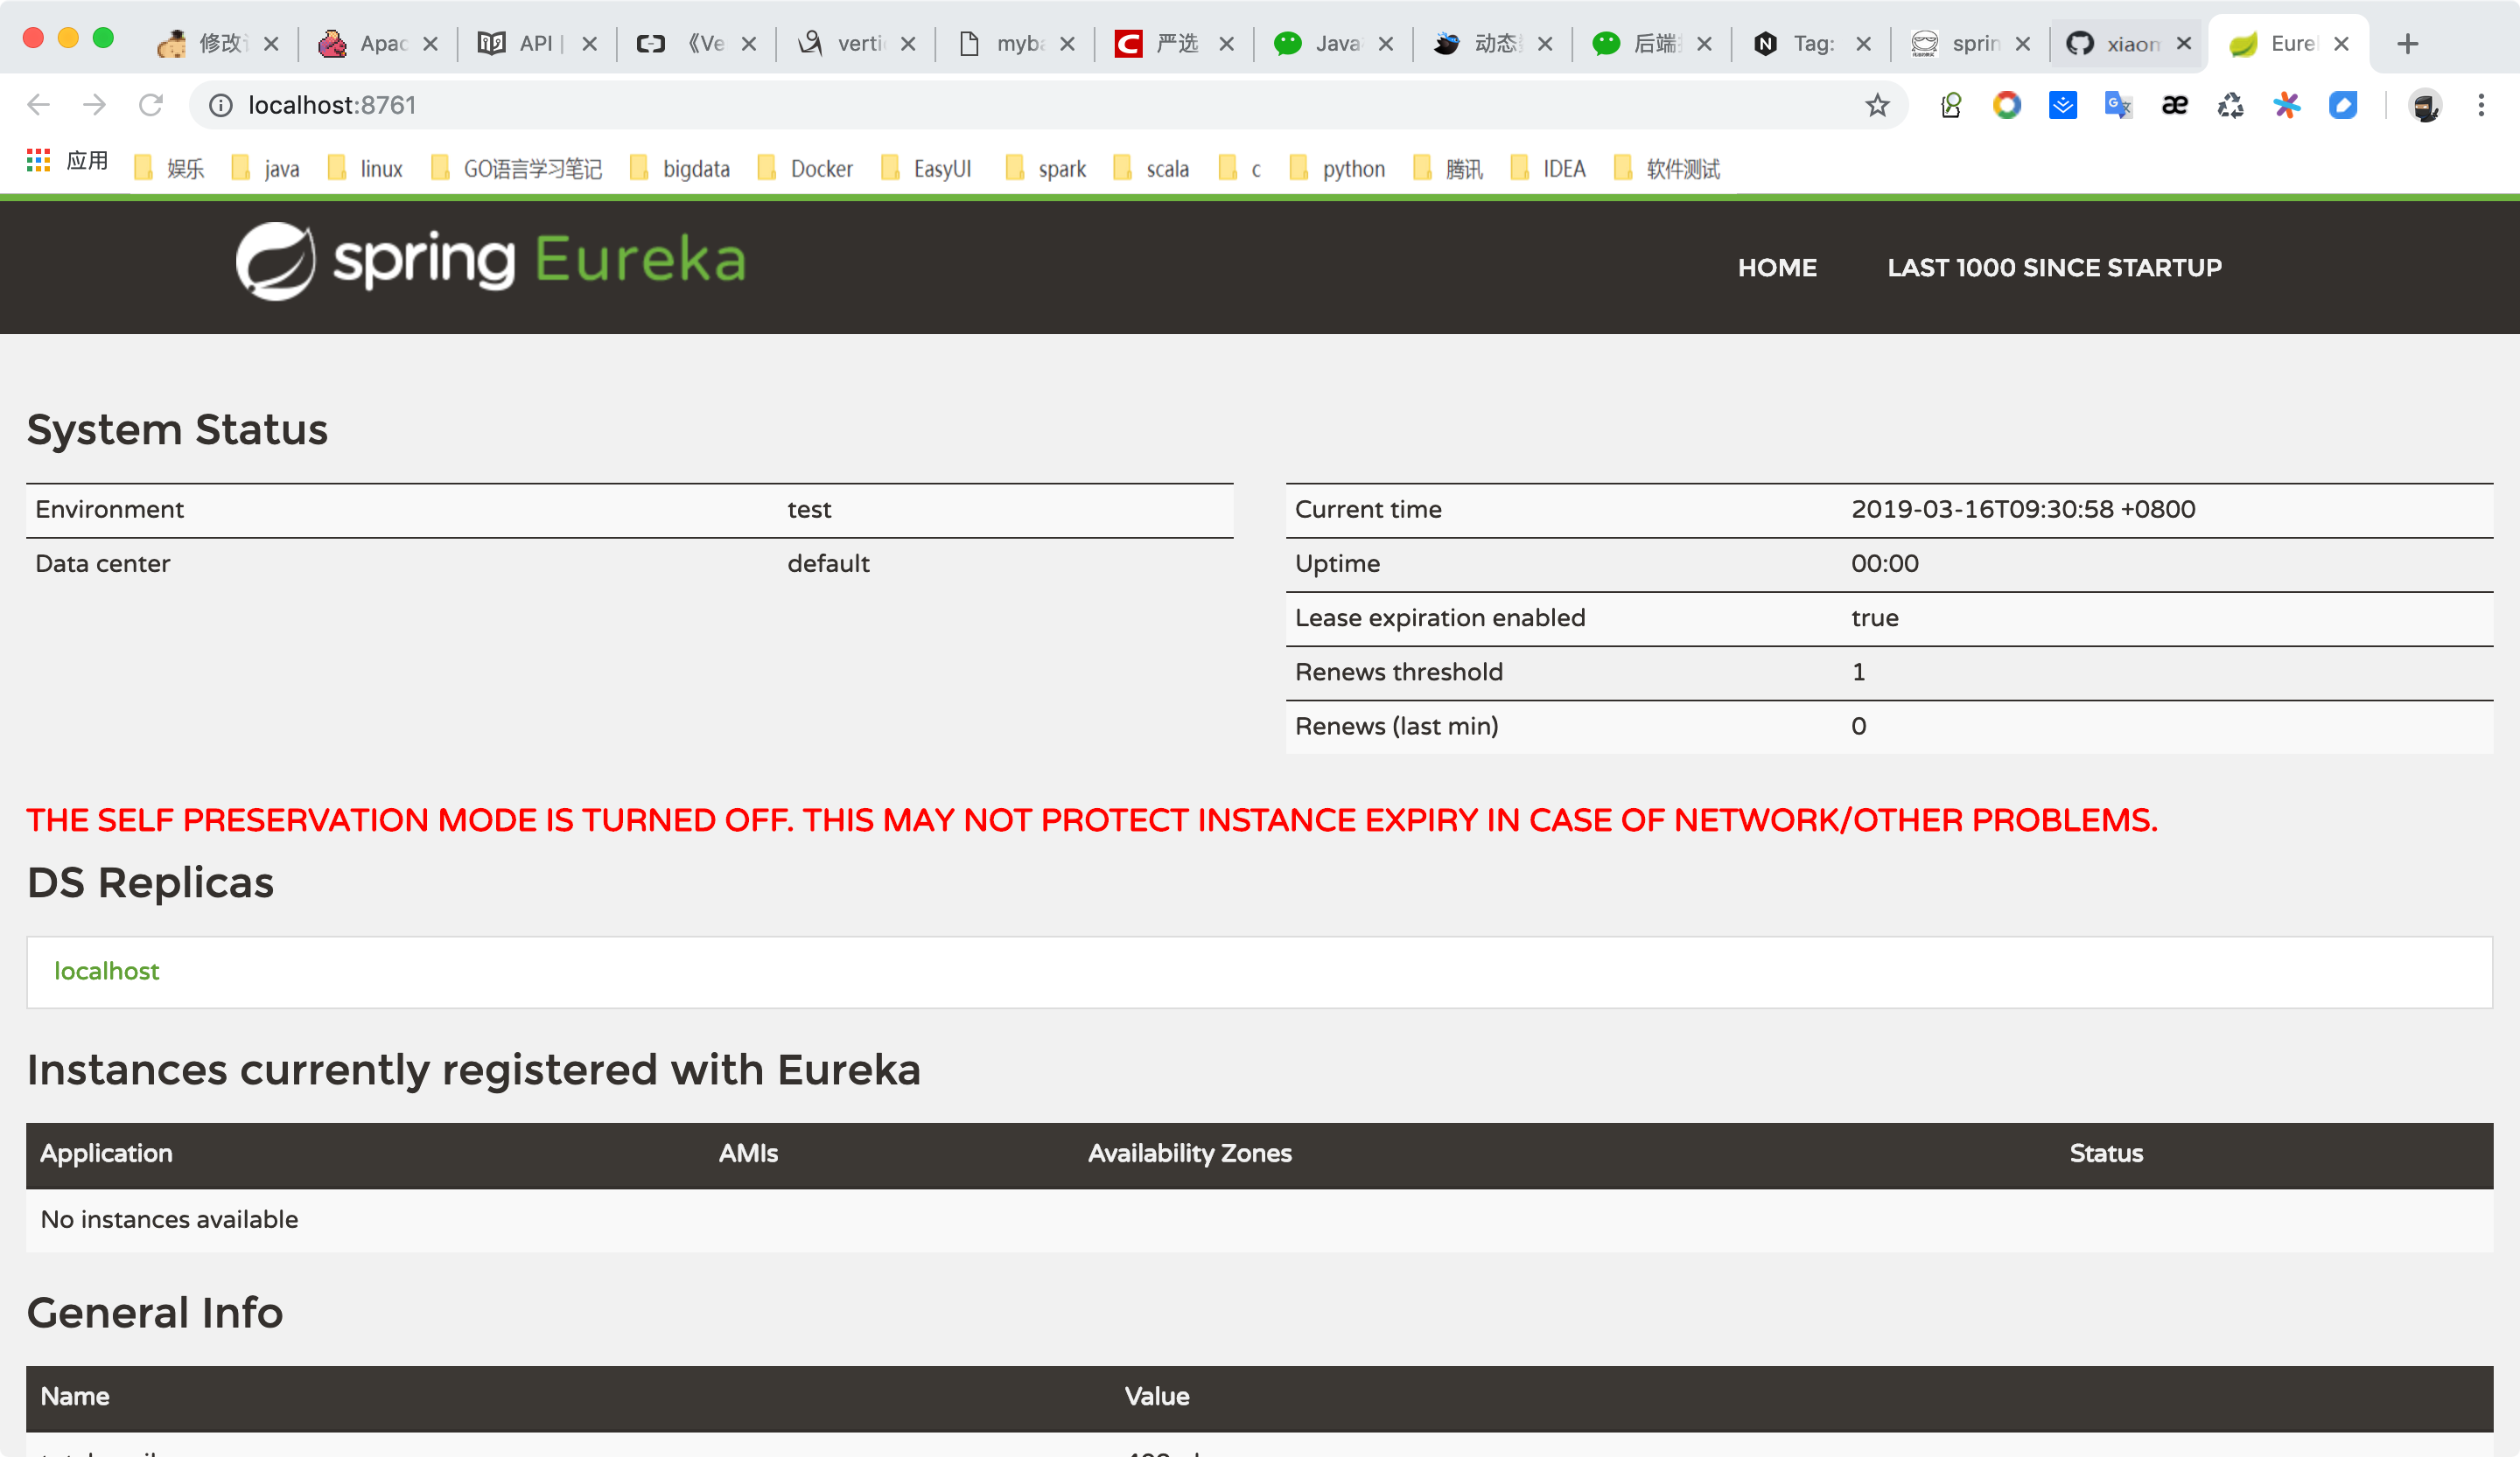Click the localhost DS replica link
Viewport: 2520px width, 1457px height.
coord(107,972)
